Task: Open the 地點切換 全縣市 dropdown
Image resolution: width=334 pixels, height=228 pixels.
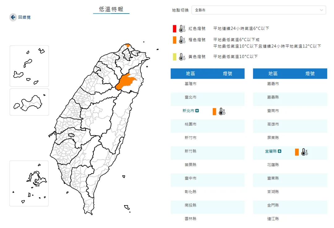Action: (259, 10)
